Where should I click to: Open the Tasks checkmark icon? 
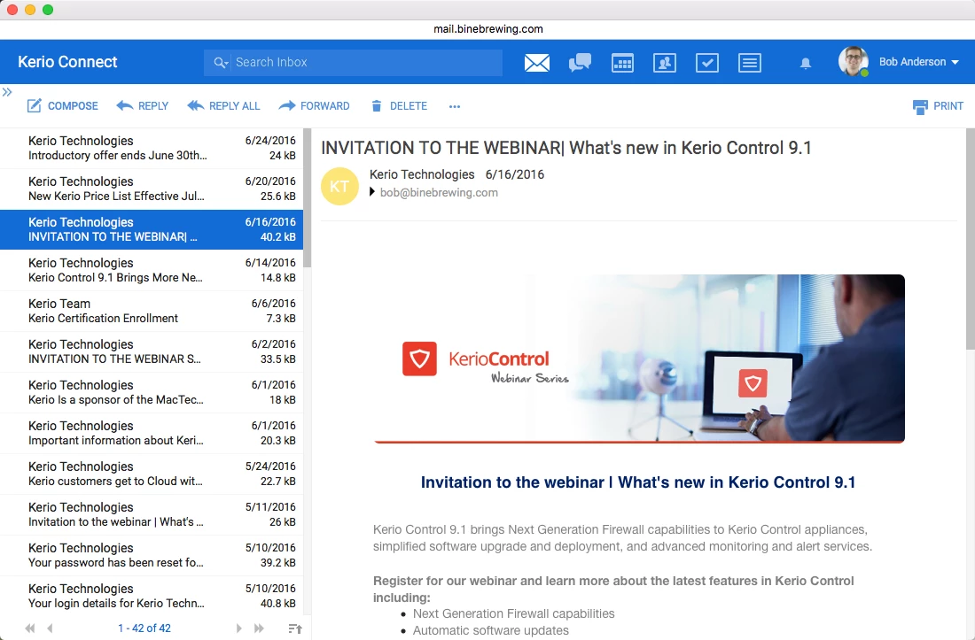pos(706,63)
